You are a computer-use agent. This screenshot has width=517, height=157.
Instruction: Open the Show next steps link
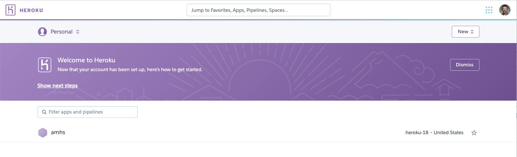(57, 86)
